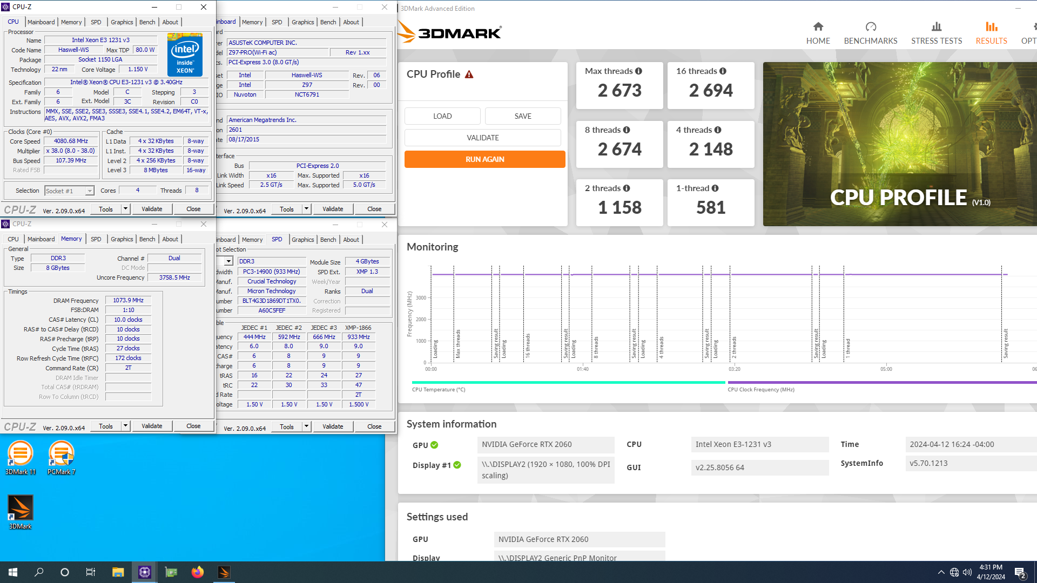Show hidden system tray icons chevron
Image resolution: width=1037 pixels, height=583 pixels.
pos(941,572)
